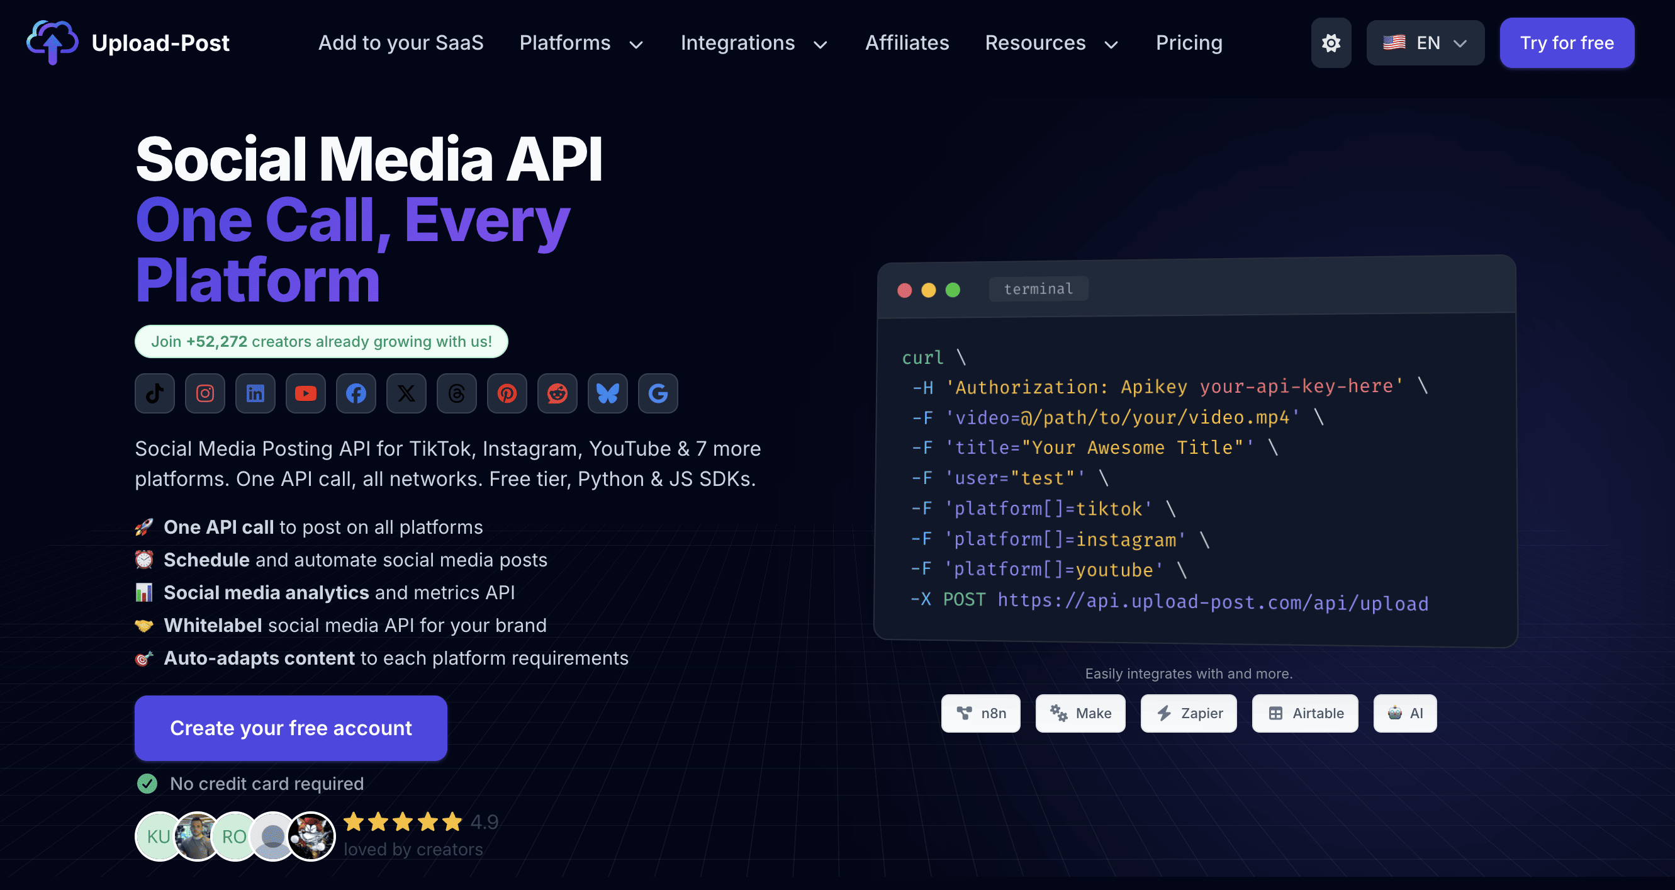This screenshot has height=890, width=1675.
Task: Open the EN language dropdown
Action: coord(1425,43)
